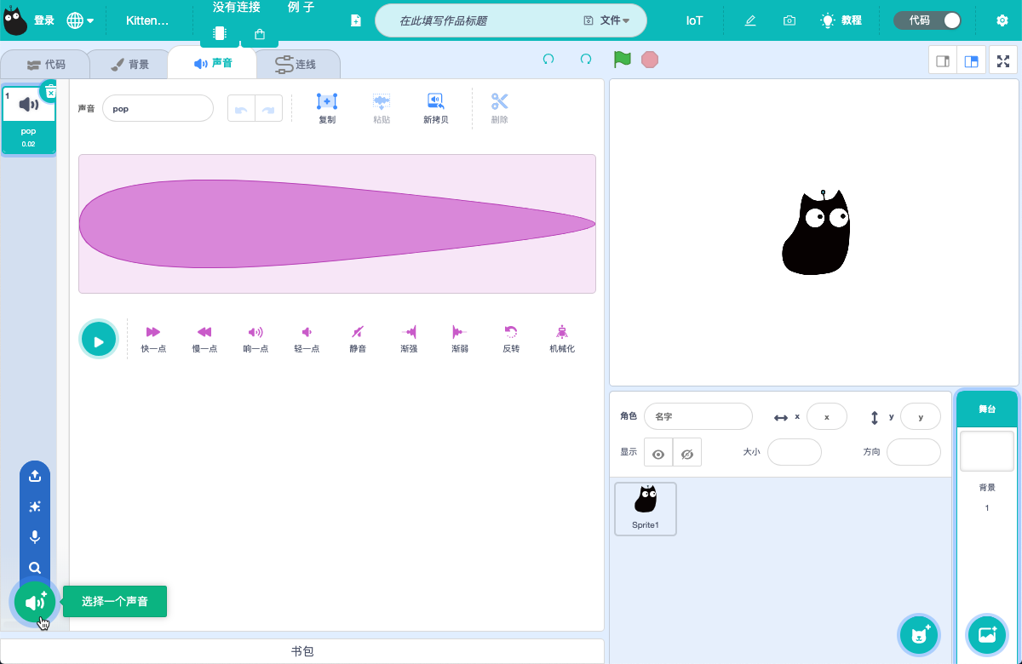This screenshot has width=1022, height=664.
Task: Apply 机械化 robot effect
Action: (562, 338)
